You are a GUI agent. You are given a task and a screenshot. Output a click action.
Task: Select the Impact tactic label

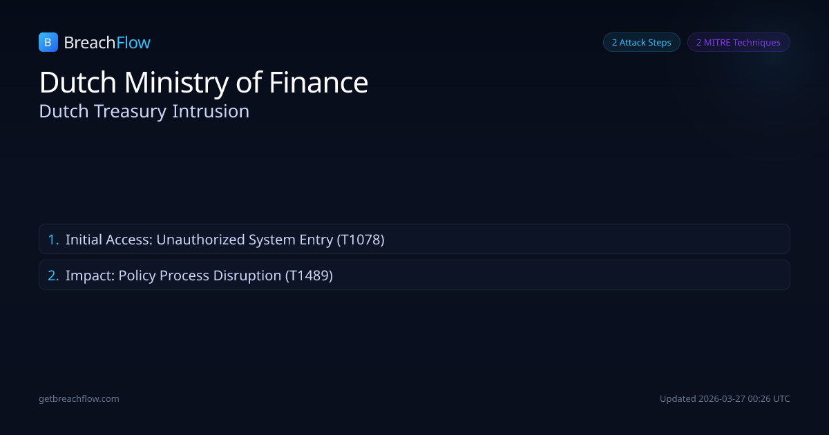[88, 275]
